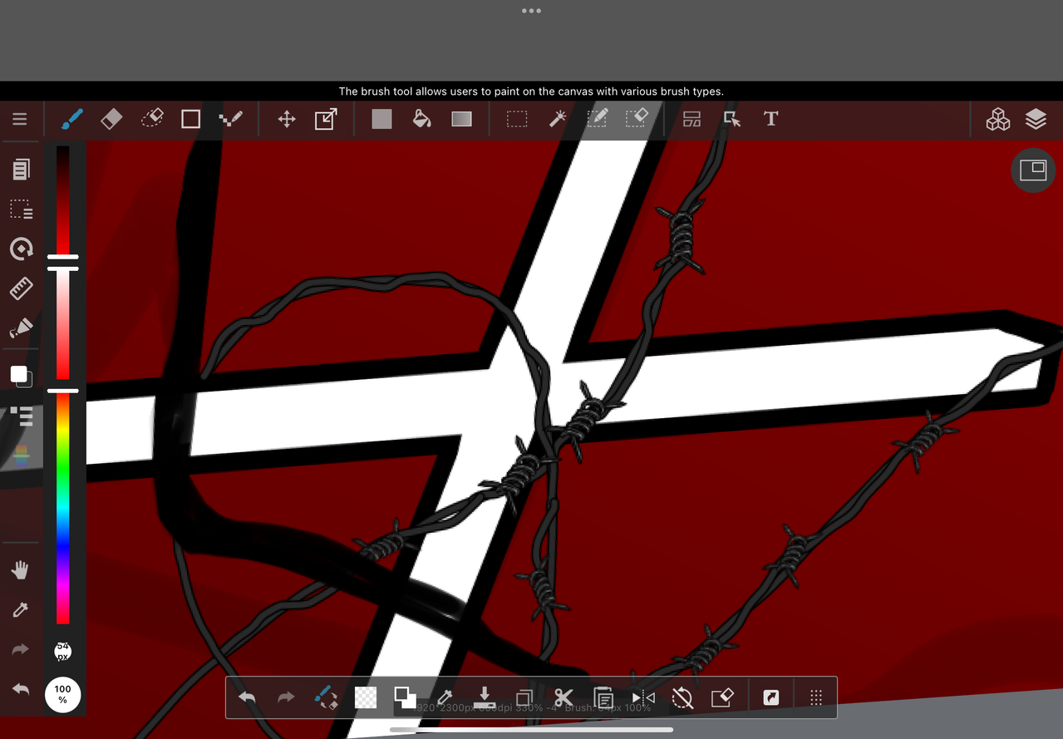The width and height of the screenshot is (1063, 739).
Task: Undo from the bottom shortcut bar
Action: [x=247, y=697]
